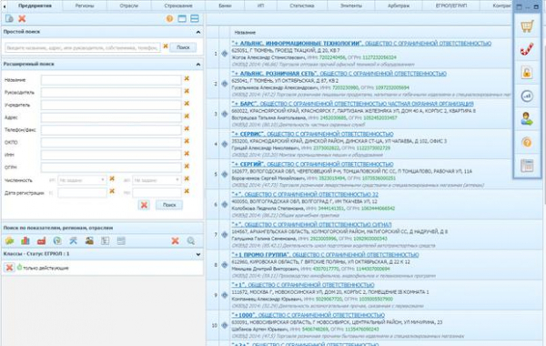This screenshot has height=346, width=546.
Task: Click into the Название input field
Action: coord(111,80)
